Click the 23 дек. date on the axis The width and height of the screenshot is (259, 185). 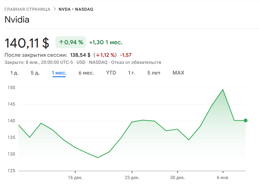point(132,178)
